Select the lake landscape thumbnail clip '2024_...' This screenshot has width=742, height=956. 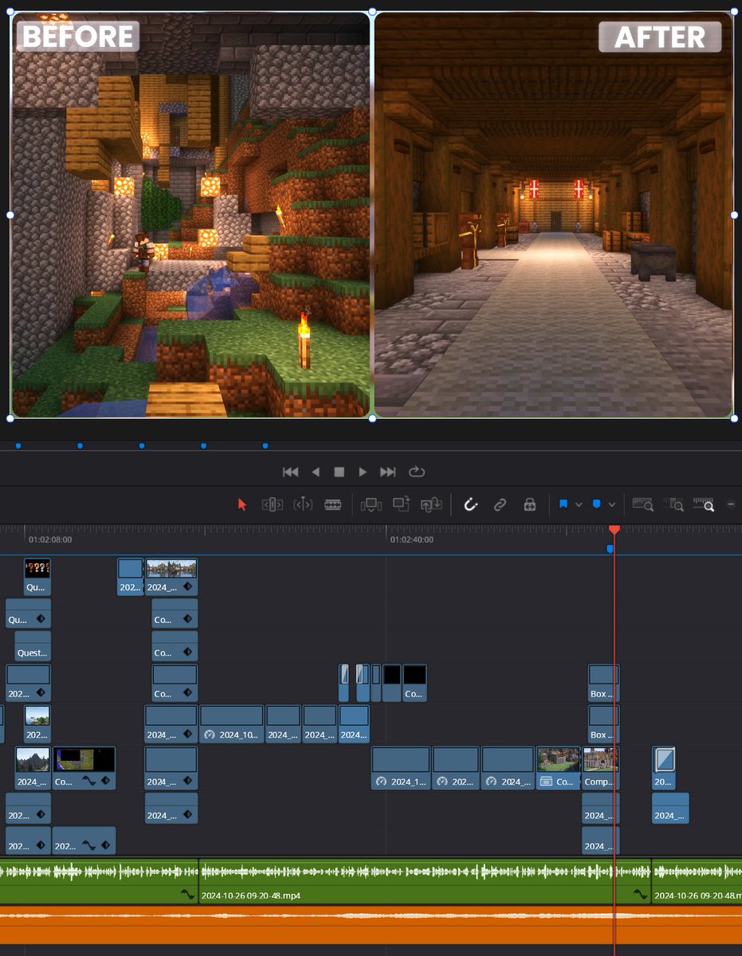171,577
